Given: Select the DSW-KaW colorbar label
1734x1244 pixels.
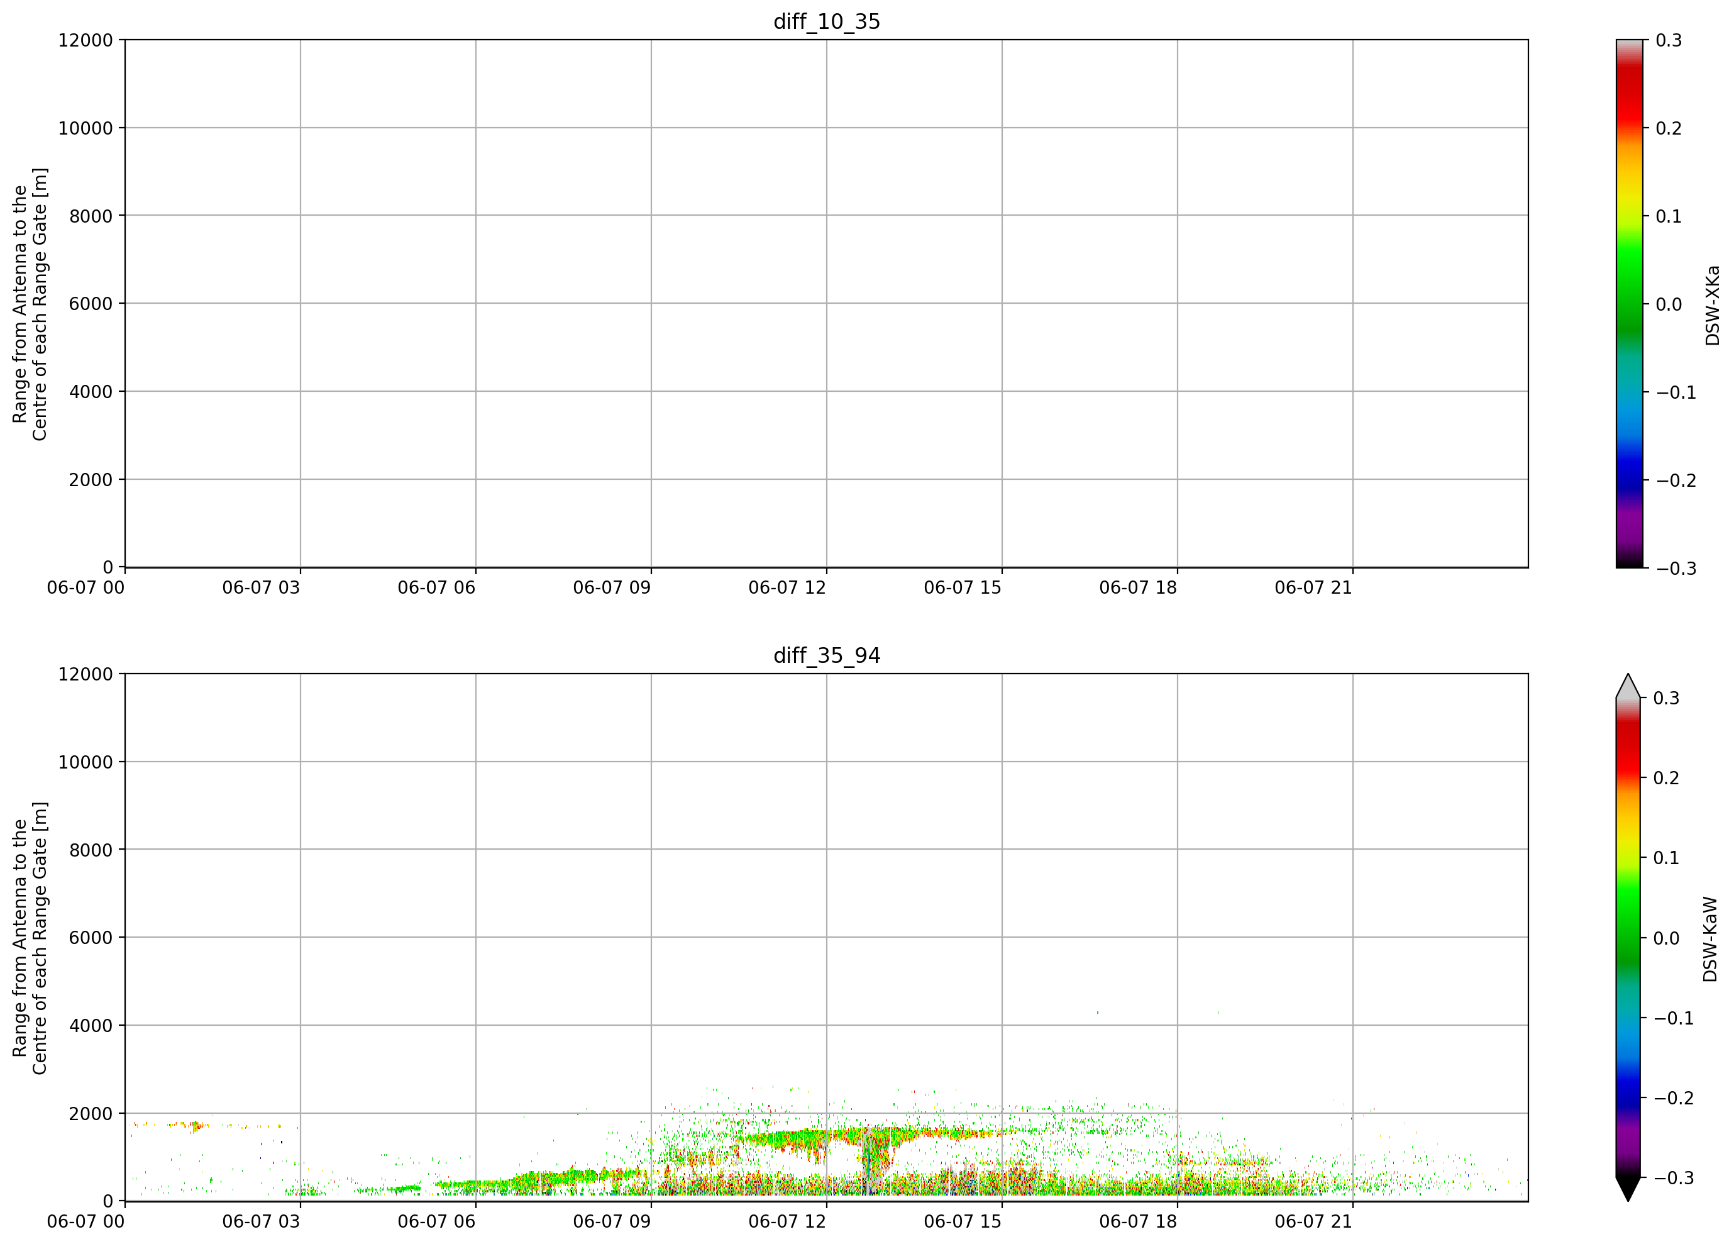Looking at the screenshot, I should (x=1710, y=939).
